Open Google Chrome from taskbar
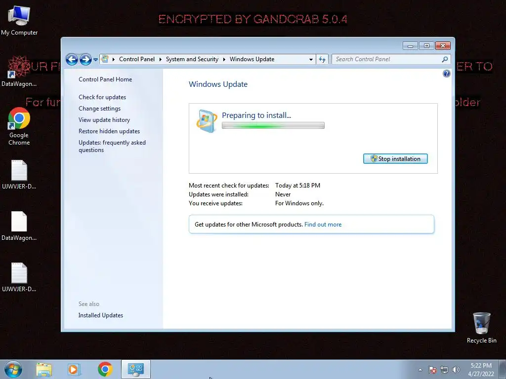506x379 pixels. pos(105,370)
